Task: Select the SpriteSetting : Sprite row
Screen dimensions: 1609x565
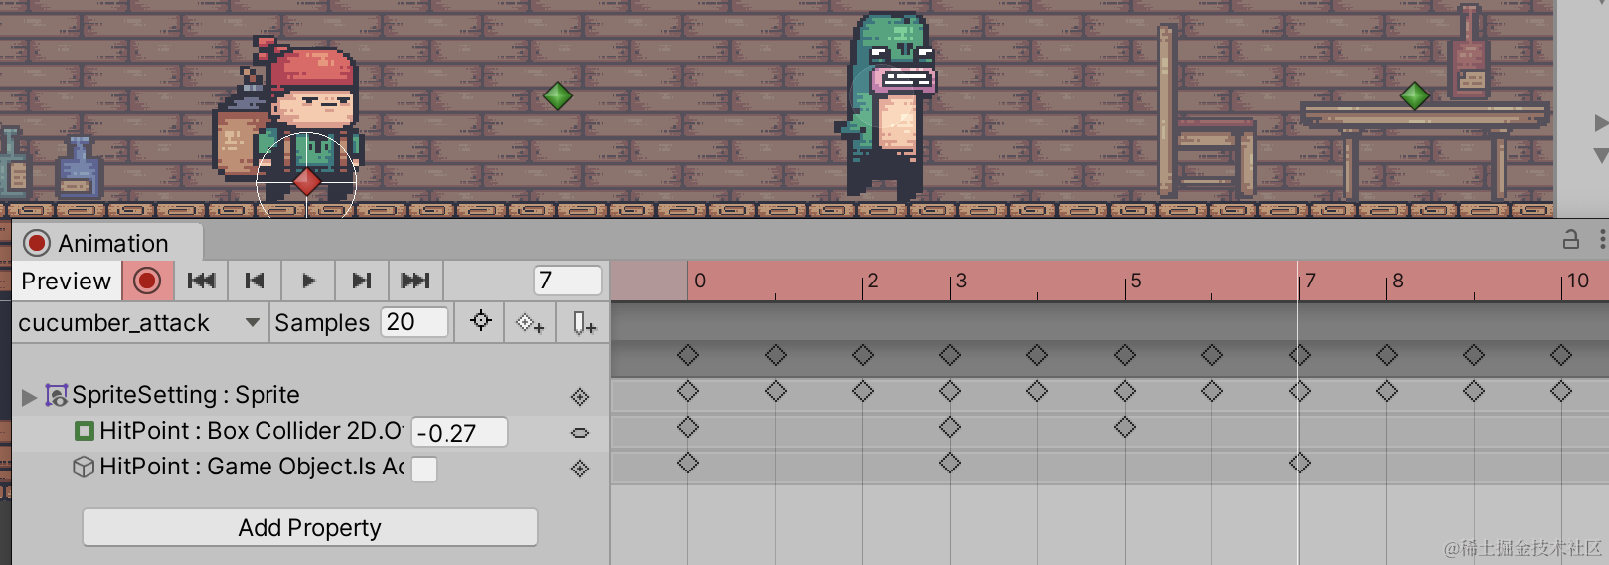Action: tap(310, 395)
